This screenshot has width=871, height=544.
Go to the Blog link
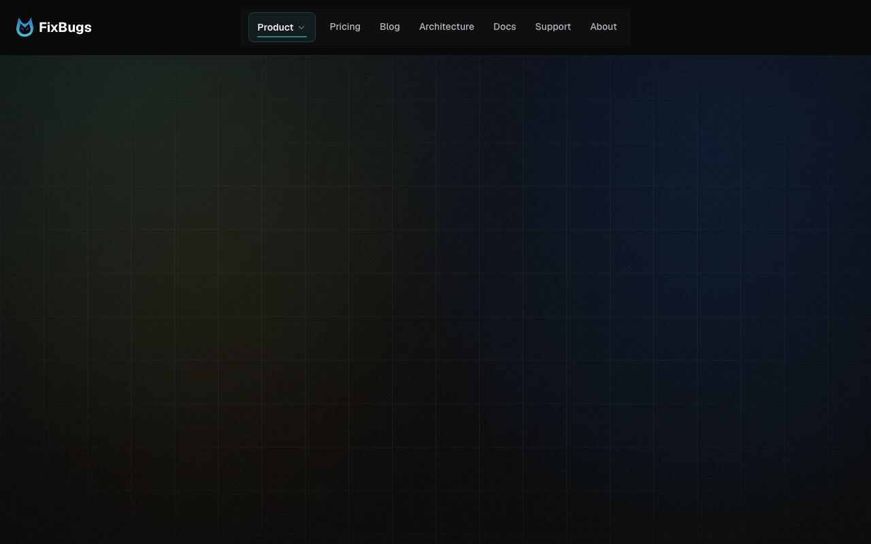390,27
